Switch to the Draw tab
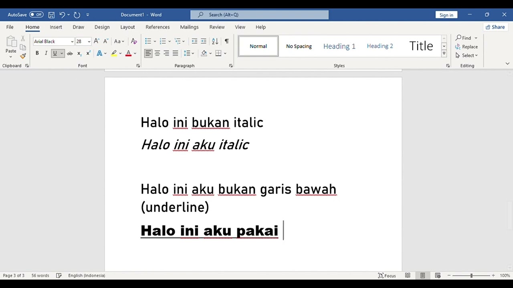513x288 pixels. tap(79, 27)
